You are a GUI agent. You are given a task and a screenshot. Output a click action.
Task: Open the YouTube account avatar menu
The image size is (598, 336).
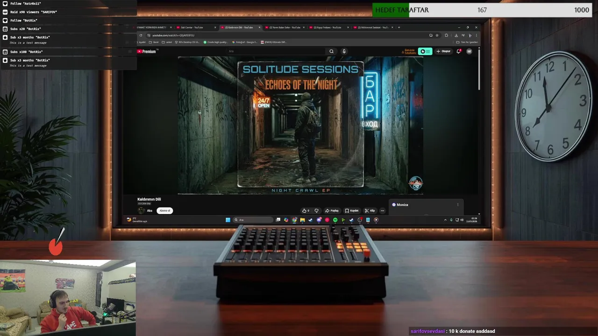pos(469,51)
